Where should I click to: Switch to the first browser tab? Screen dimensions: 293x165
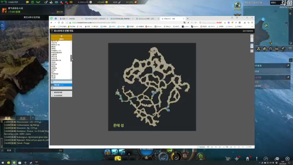(71, 19)
